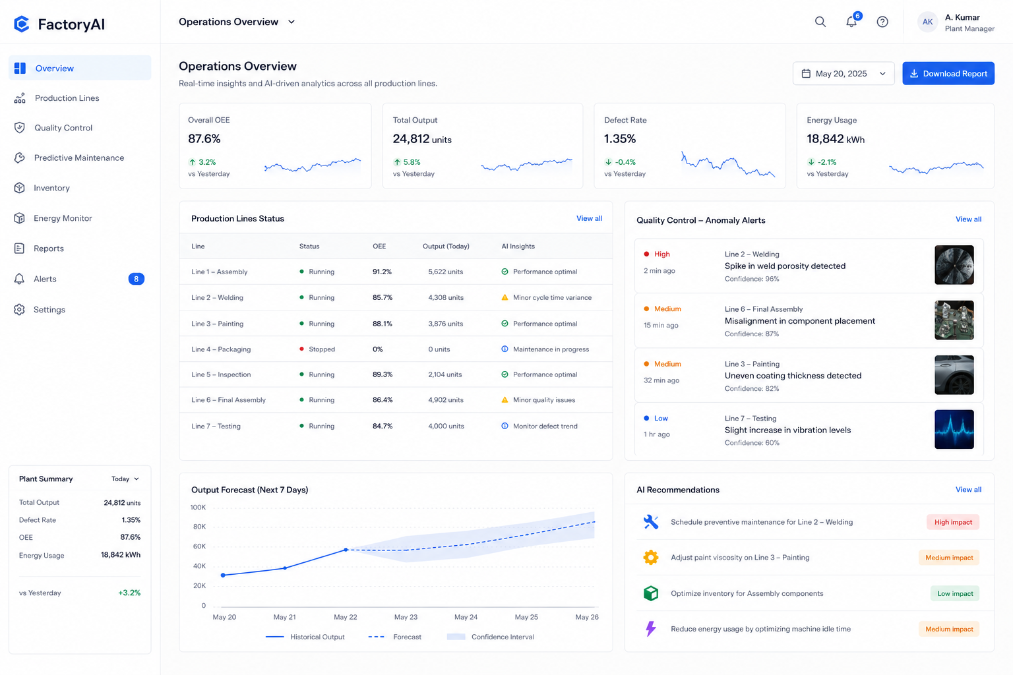Click the Line 4 – Packaging row name
The height and width of the screenshot is (675, 1013).
coord(221,349)
